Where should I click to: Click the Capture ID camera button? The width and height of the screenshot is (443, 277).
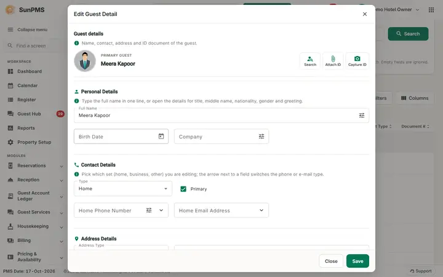[357, 61]
